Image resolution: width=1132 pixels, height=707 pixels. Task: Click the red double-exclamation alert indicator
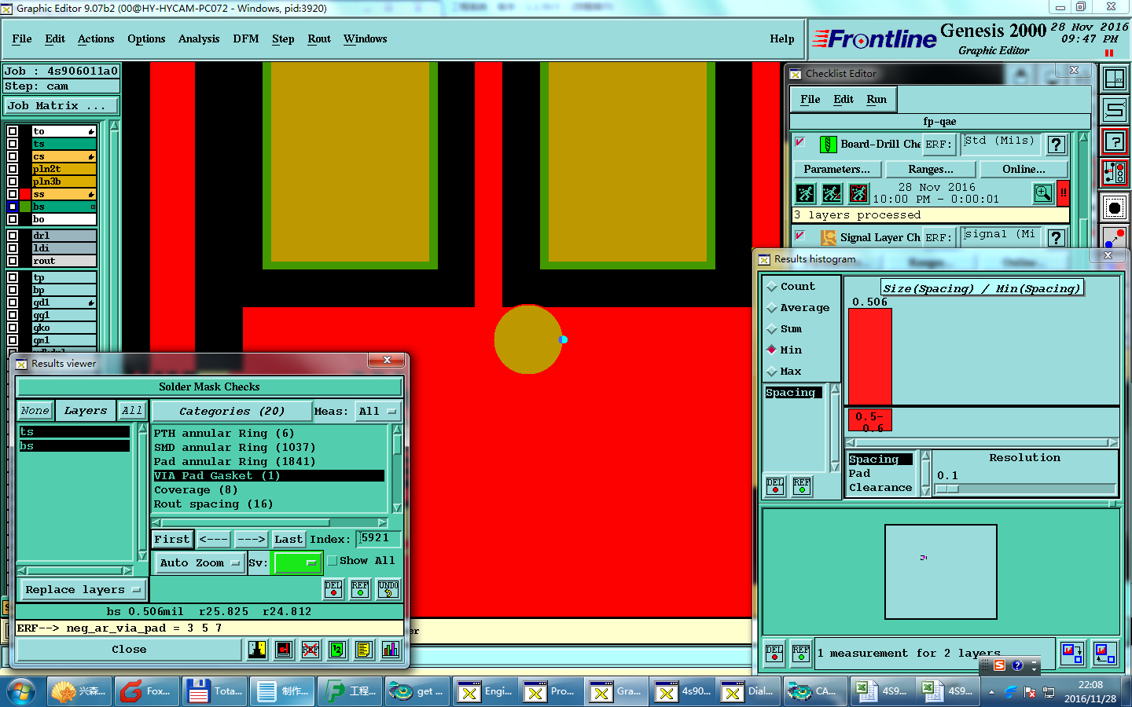click(1063, 193)
